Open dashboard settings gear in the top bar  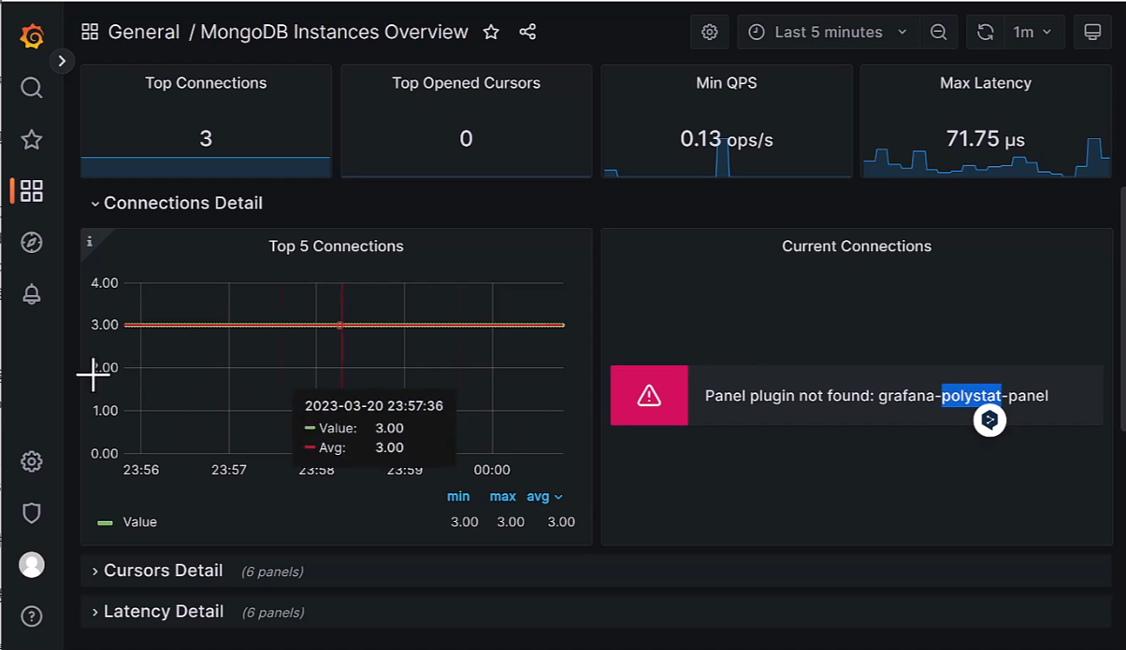pyautogui.click(x=710, y=32)
